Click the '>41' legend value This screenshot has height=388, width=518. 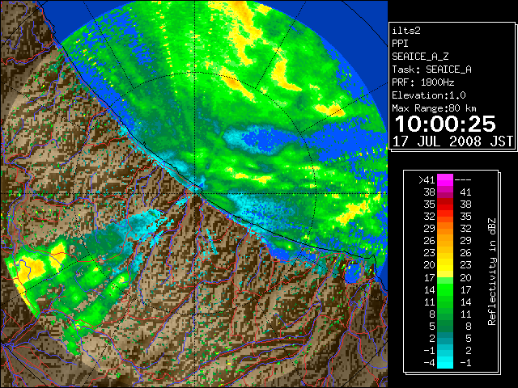click(x=427, y=180)
